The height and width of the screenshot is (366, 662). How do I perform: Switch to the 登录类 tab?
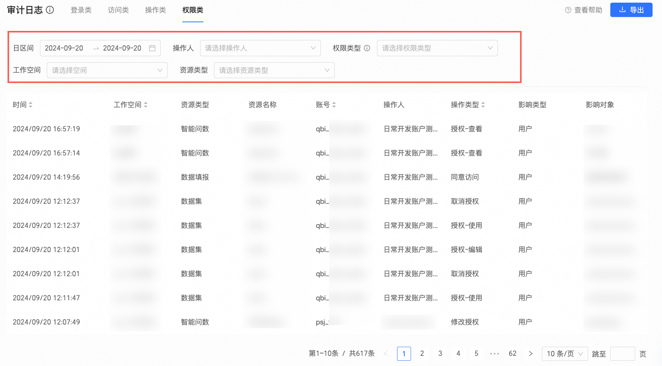(x=81, y=10)
